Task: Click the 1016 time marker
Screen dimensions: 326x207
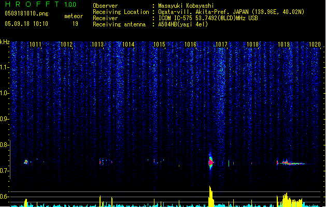Action: click(x=190, y=45)
